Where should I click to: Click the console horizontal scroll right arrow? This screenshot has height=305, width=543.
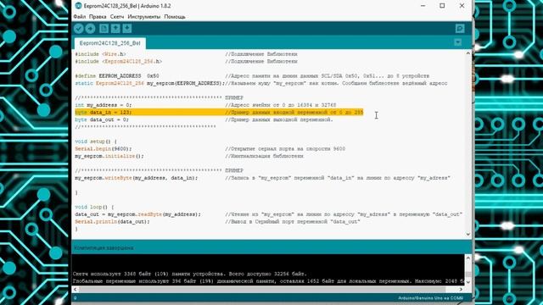(x=461, y=289)
